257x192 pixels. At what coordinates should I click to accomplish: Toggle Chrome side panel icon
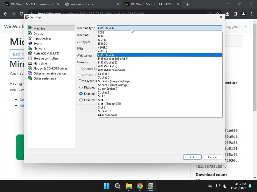(235, 14)
